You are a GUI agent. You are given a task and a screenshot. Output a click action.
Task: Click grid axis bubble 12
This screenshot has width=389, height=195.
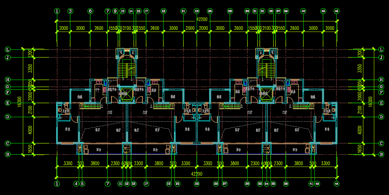click(x=127, y=184)
